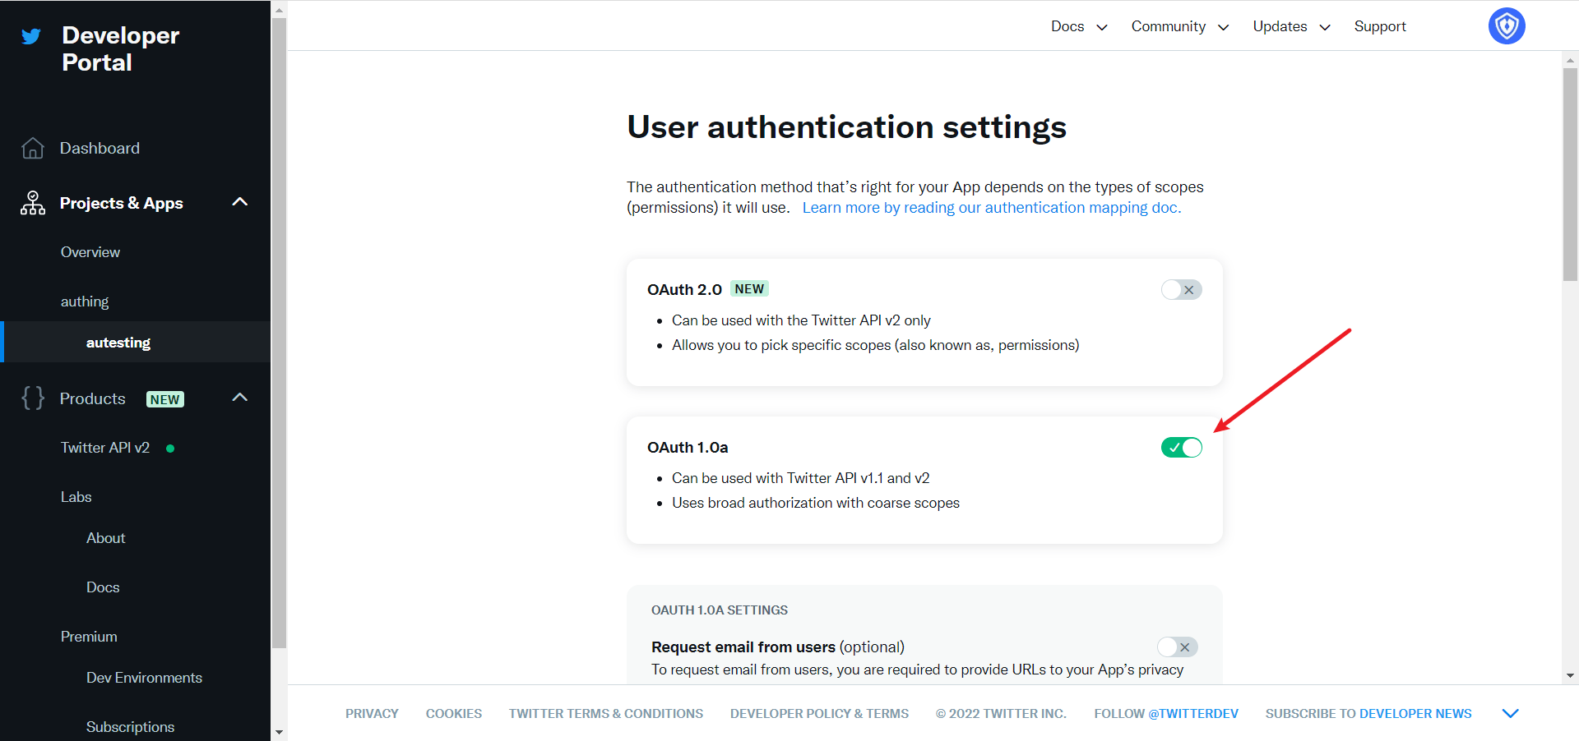Viewport: 1579px width, 741px height.
Task: Select the autesting app in sidebar
Action: pos(118,343)
